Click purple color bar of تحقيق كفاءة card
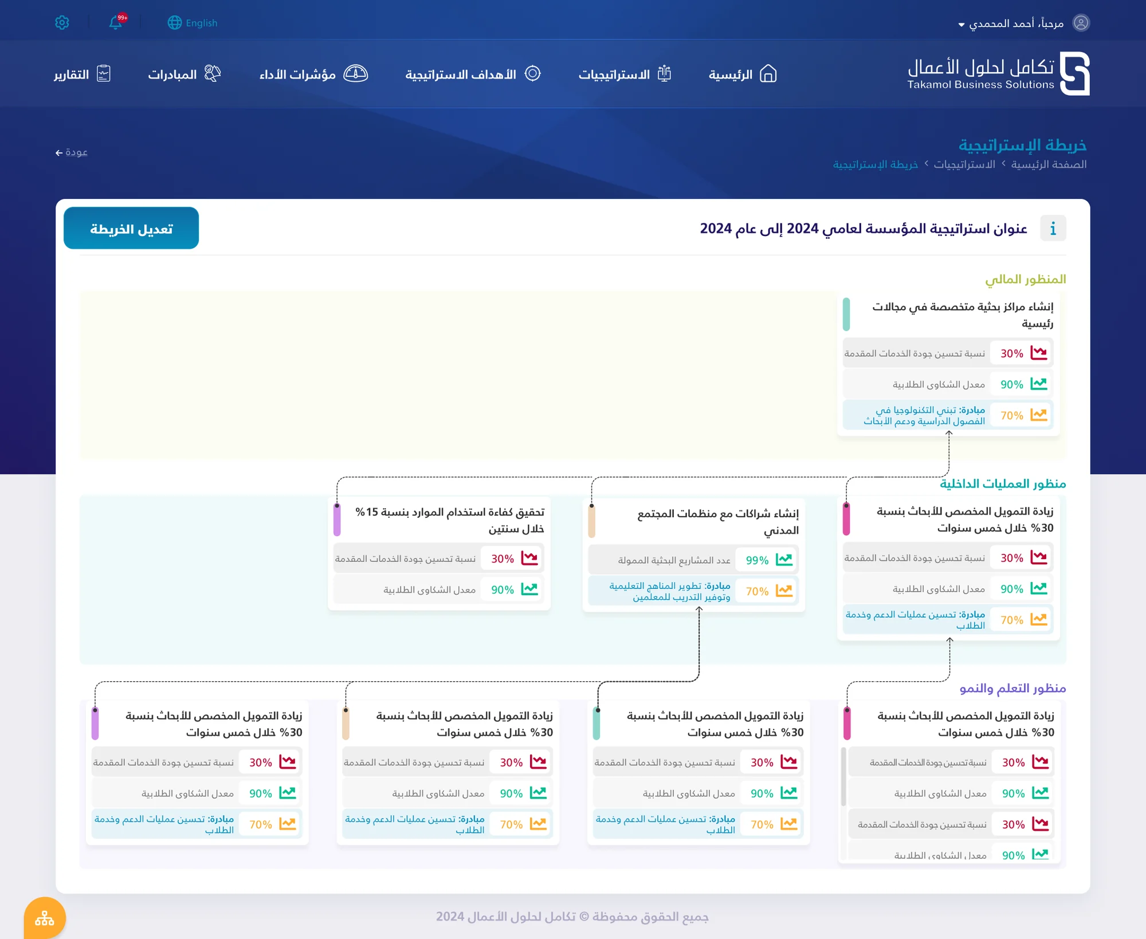Image resolution: width=1146 pixels, height=939 pixels. pos(337,520)
